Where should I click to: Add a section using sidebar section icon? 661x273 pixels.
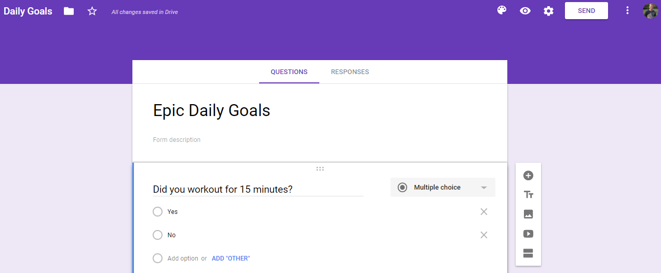[x=528, y=253]
